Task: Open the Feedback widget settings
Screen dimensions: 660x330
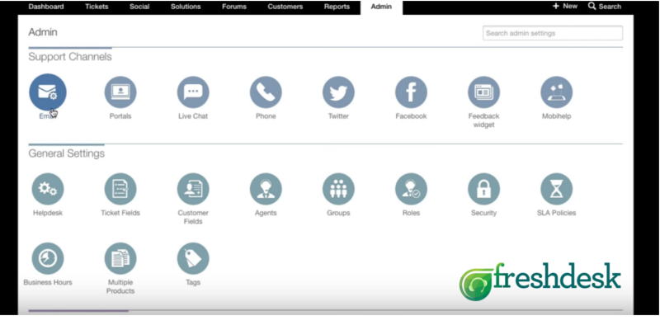Action: tap(483, 92)
